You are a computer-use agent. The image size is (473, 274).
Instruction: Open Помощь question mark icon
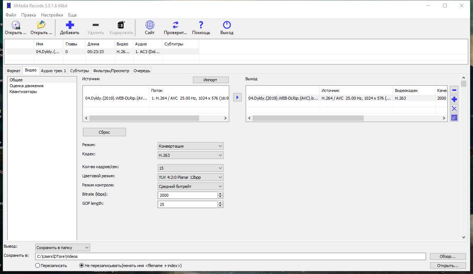pyautogui.click(x=201, y=25)
